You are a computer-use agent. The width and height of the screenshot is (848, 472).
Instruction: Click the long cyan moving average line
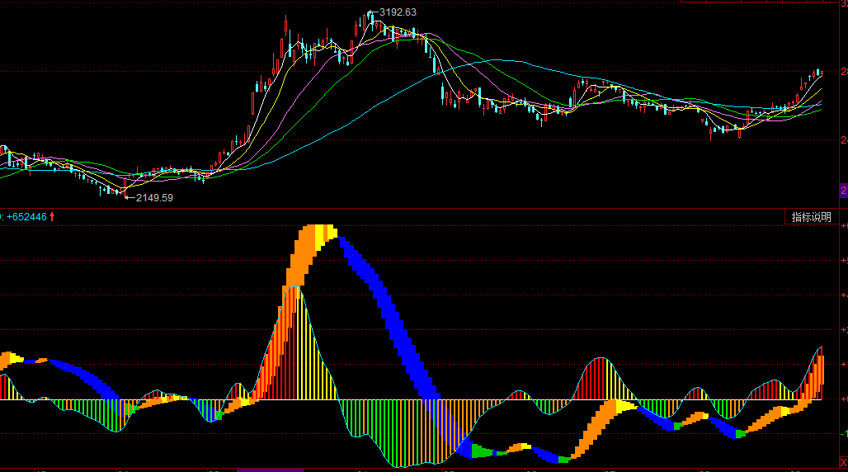pyautogui.click(x=495, y=60)
